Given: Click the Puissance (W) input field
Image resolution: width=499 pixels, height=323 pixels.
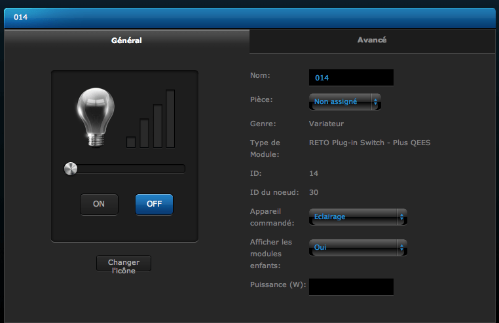Looking at the screenshot, I should [352, 287].
